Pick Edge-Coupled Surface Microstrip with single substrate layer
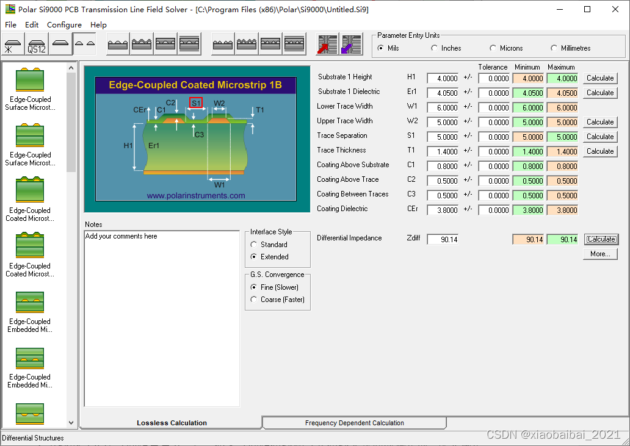 click(30, 89)
